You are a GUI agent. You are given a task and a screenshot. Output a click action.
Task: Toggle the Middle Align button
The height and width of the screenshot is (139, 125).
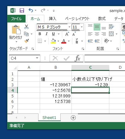coord(97,27)
